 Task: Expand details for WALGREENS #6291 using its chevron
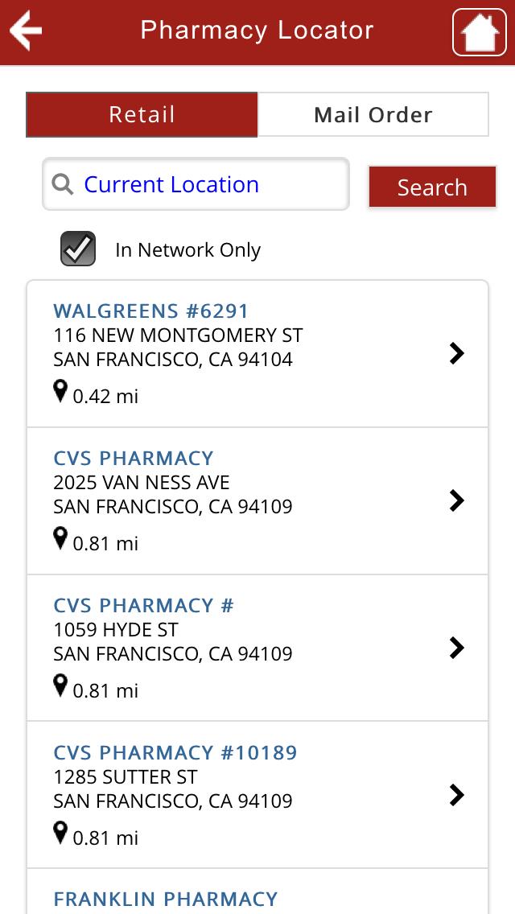click(457, 353)
